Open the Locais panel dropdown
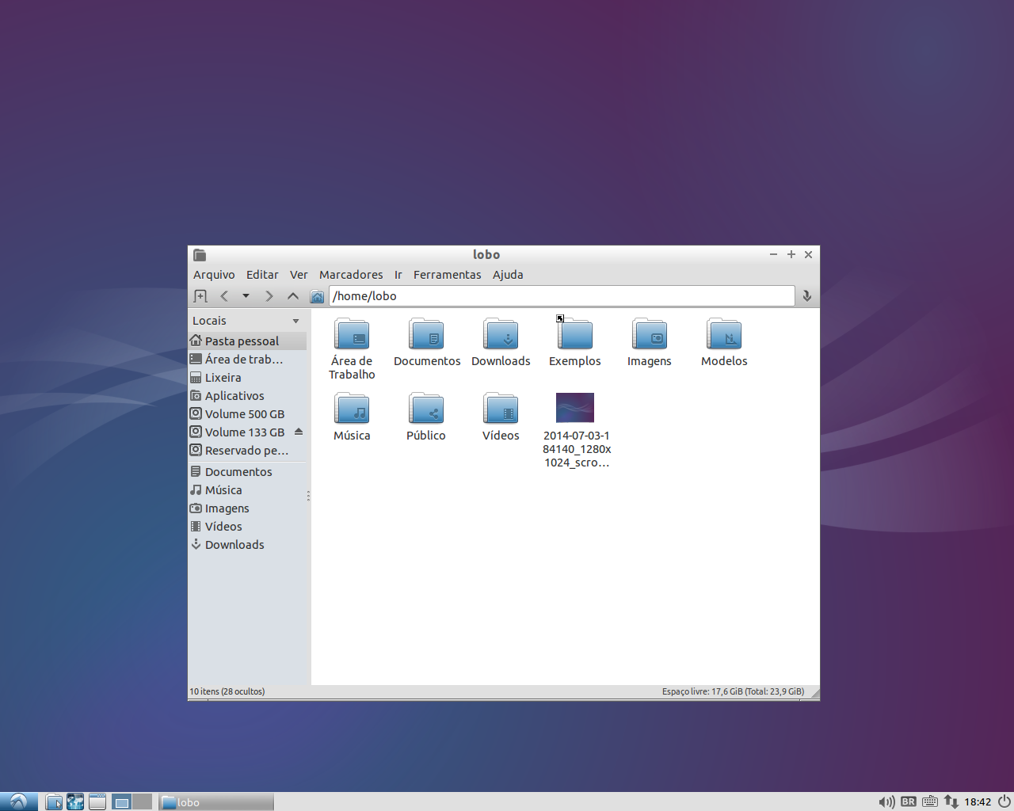Image resolution: width=1014 pixels, height=811 pixels. click(295, 320)
